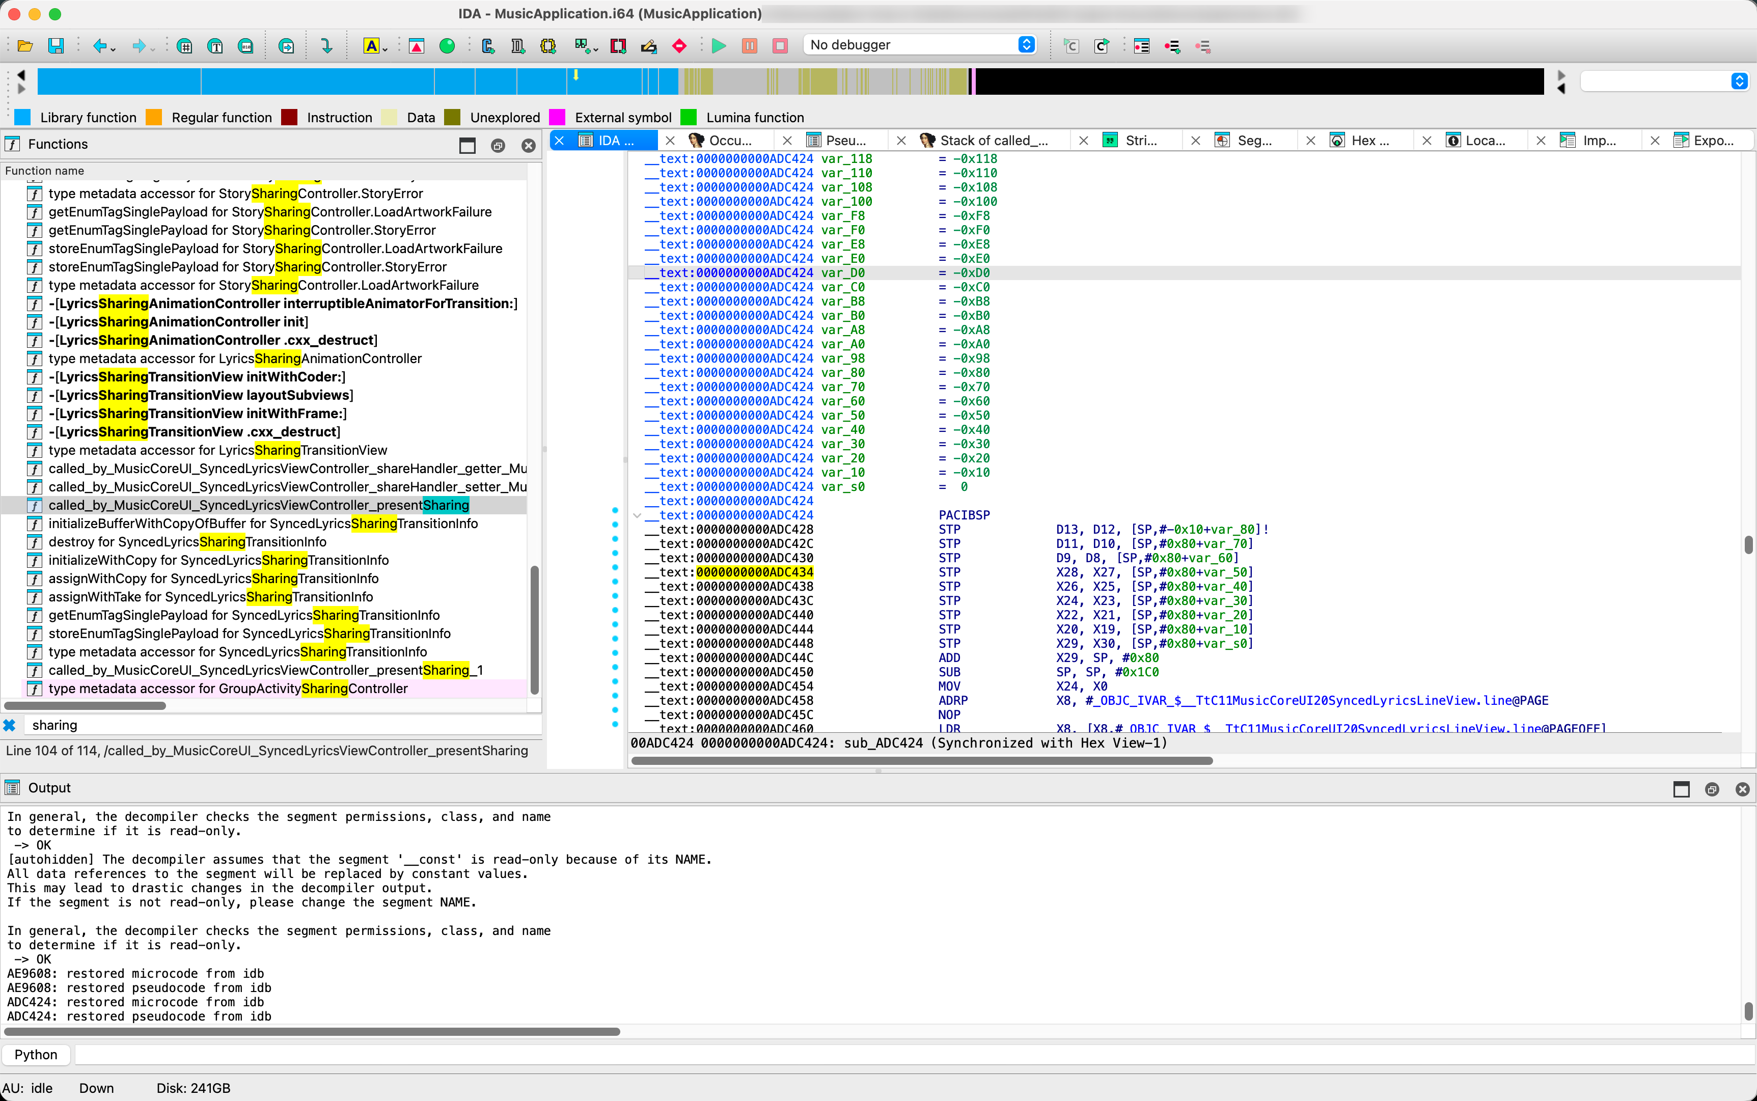Click the green circle toolbar icon
Viewport: 1757px width, 1101px height.
[x=447, y=46]
